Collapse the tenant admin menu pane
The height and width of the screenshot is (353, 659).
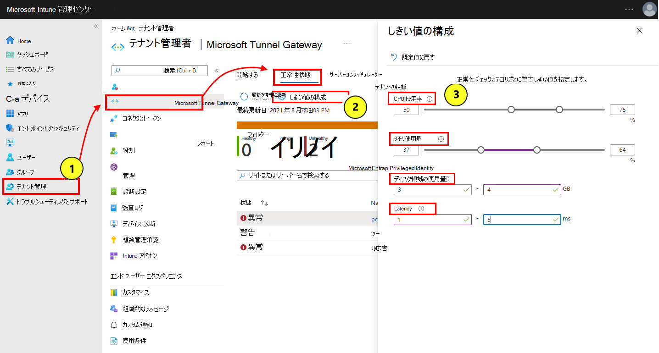[x=217, y=70]
